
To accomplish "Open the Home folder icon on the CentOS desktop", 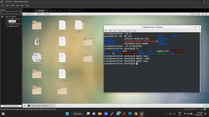I will pyautogui.click(x=37, y=25).
